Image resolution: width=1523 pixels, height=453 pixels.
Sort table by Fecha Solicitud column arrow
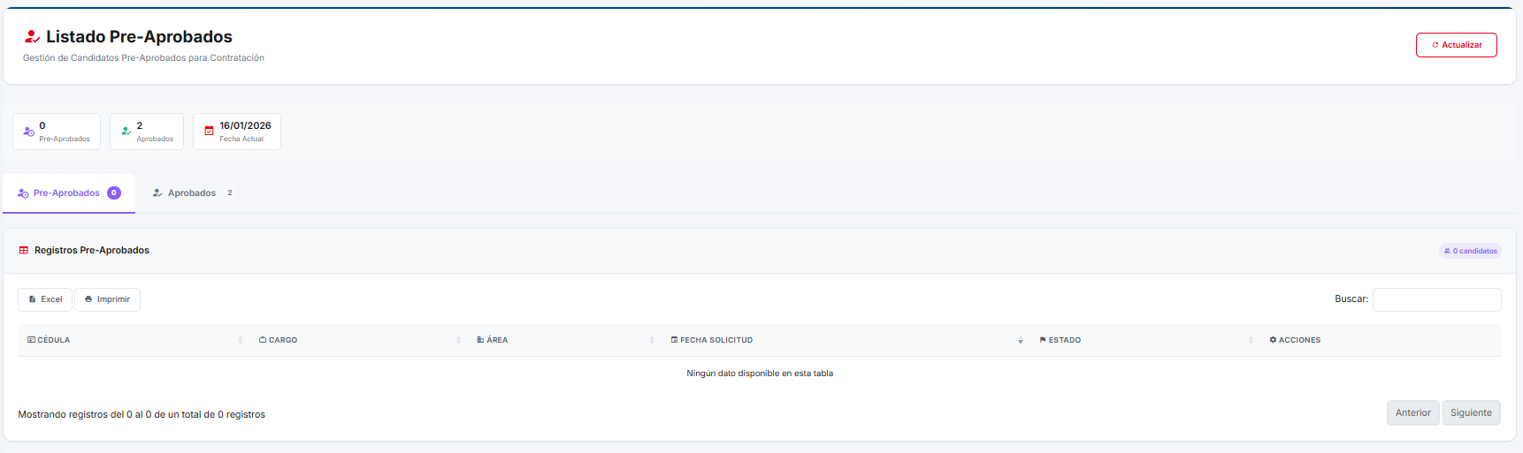[1020, 340]
